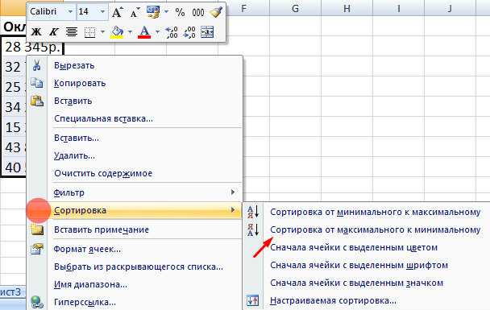Select the cell containing 28 345р.

32,48
